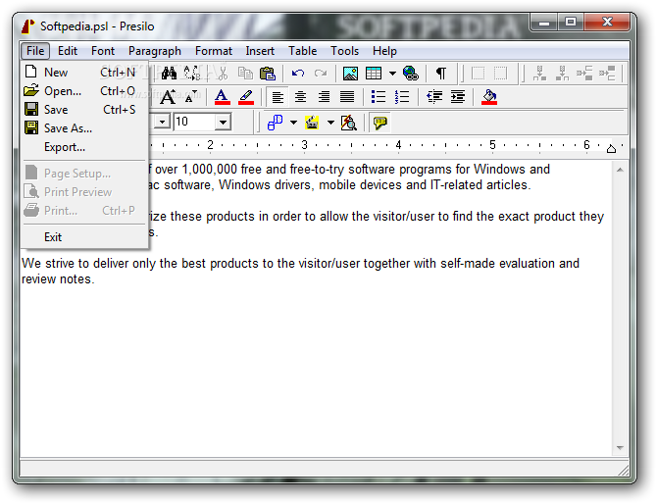Open the Format menu
The image size is (657, 504).
coord(213,51)
